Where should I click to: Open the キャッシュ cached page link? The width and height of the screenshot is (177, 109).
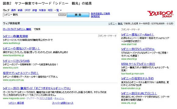59,98
